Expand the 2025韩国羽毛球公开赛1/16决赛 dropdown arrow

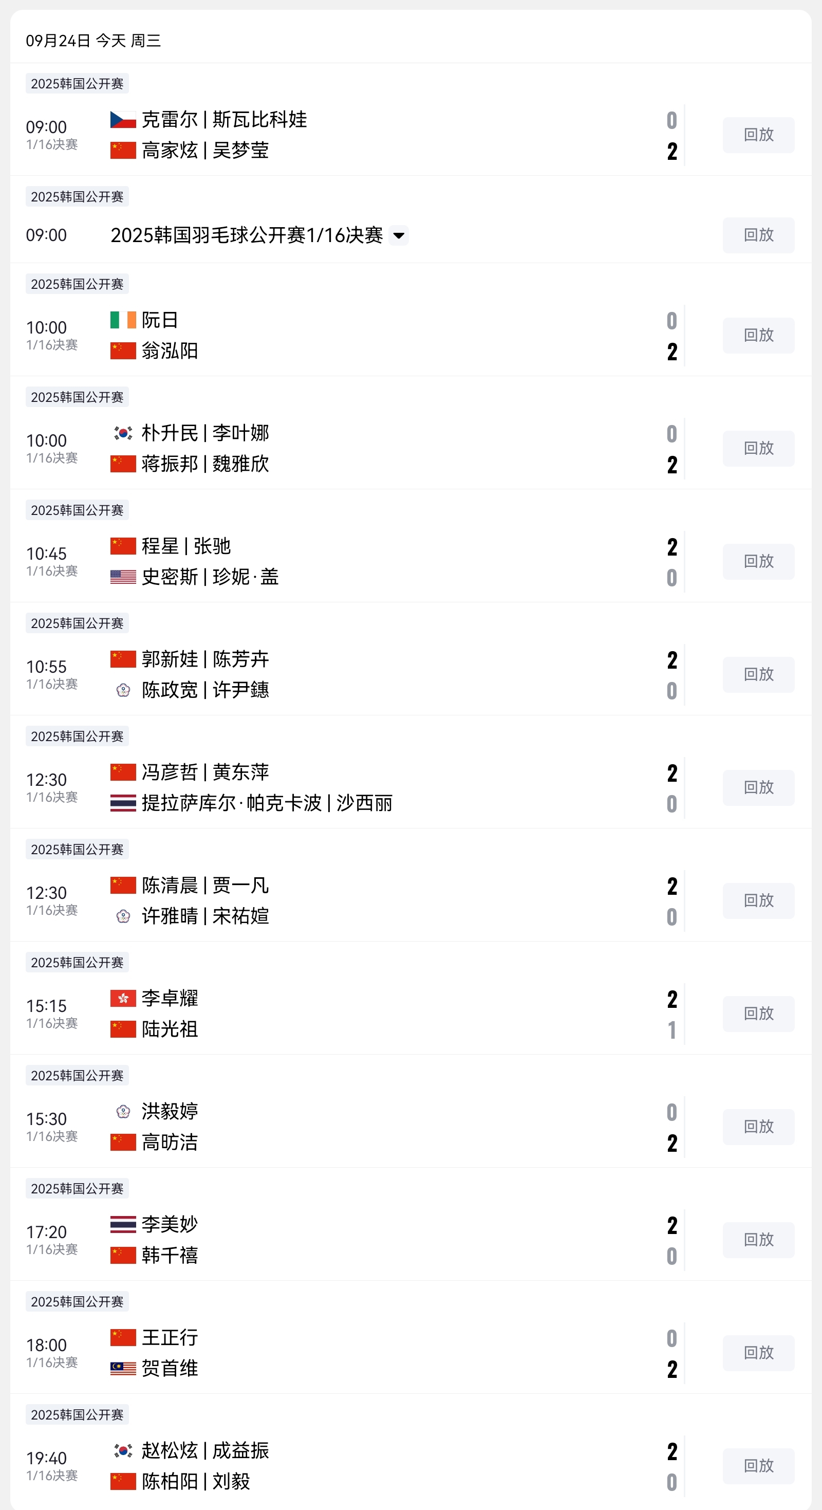click(399, 235)
